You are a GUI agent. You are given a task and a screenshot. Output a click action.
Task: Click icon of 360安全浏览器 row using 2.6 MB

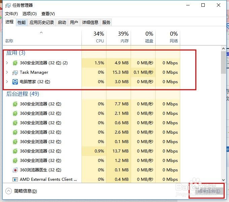coord(15,132)
